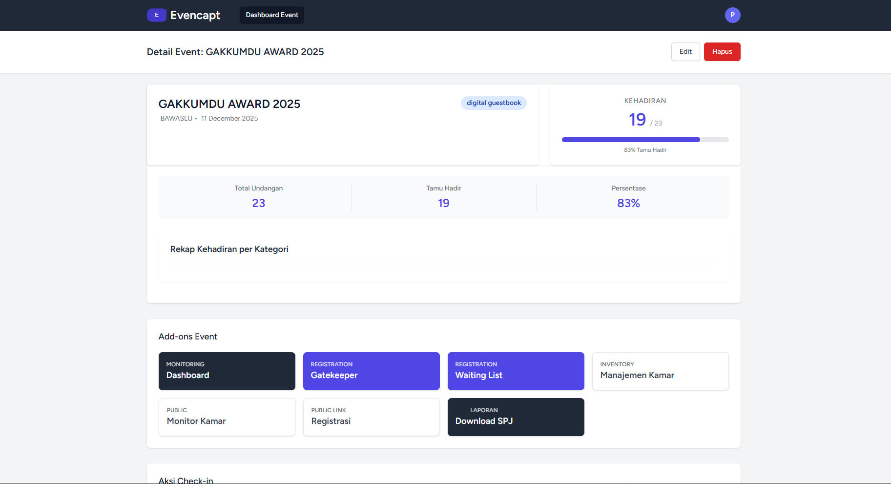Open Manajemen Kamar inventory add-on

point(660,371)
